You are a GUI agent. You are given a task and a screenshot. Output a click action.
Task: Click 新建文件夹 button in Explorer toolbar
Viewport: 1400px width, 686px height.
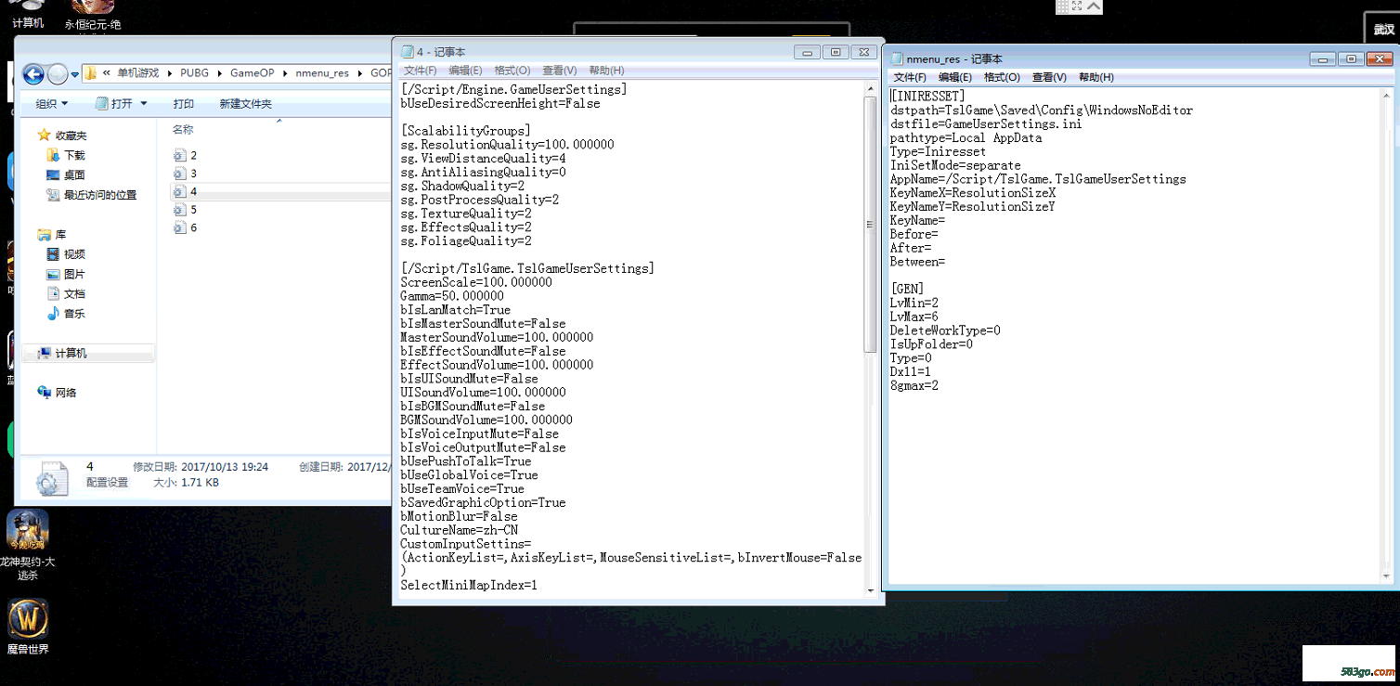click(245, 104)
